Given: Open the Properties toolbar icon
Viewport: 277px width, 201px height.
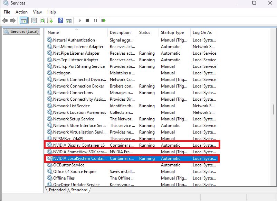Looking at the screenshot, I should pyautogui.click(x=34, y=20).
